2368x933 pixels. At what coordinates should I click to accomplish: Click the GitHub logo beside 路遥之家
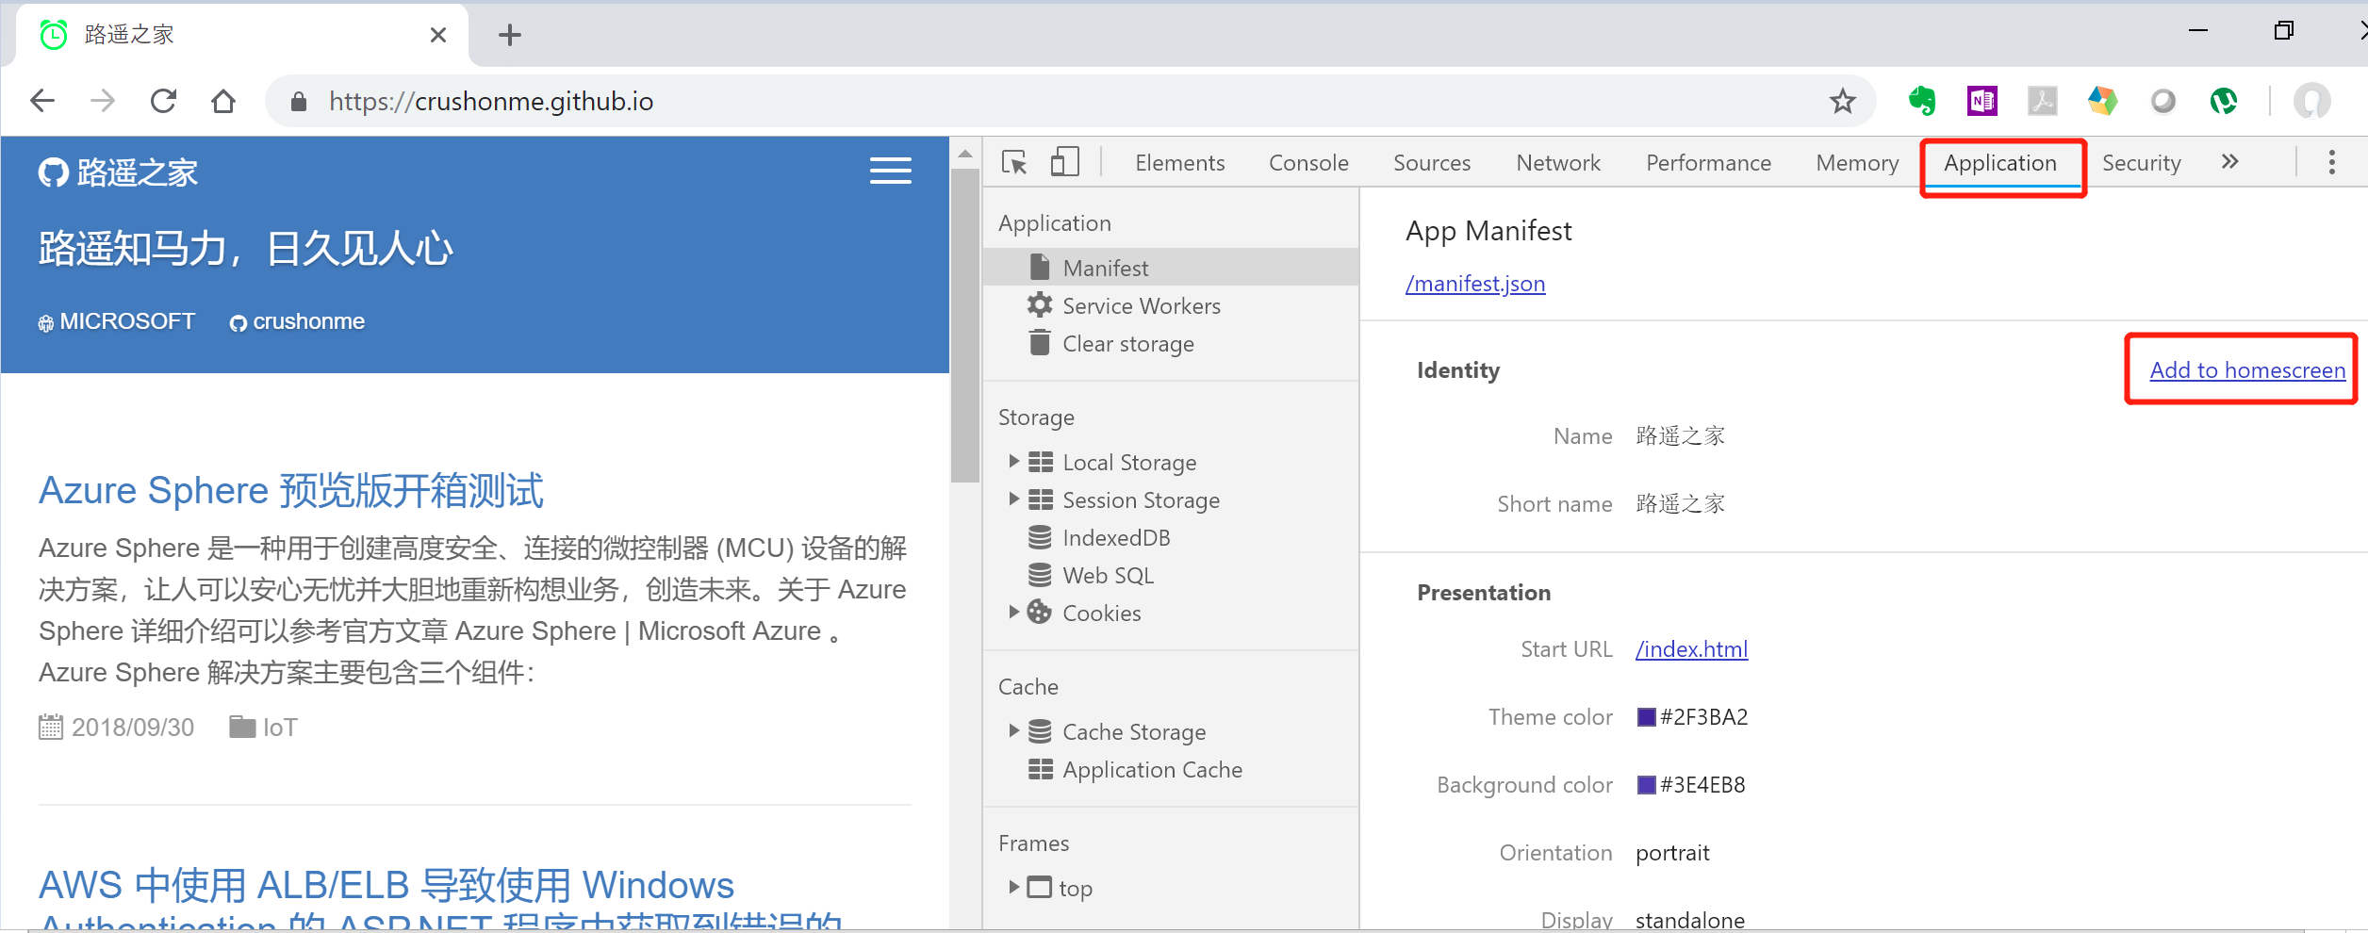(x=54, y=172)
